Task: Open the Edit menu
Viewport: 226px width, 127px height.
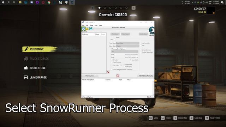Action: (87, 25)
